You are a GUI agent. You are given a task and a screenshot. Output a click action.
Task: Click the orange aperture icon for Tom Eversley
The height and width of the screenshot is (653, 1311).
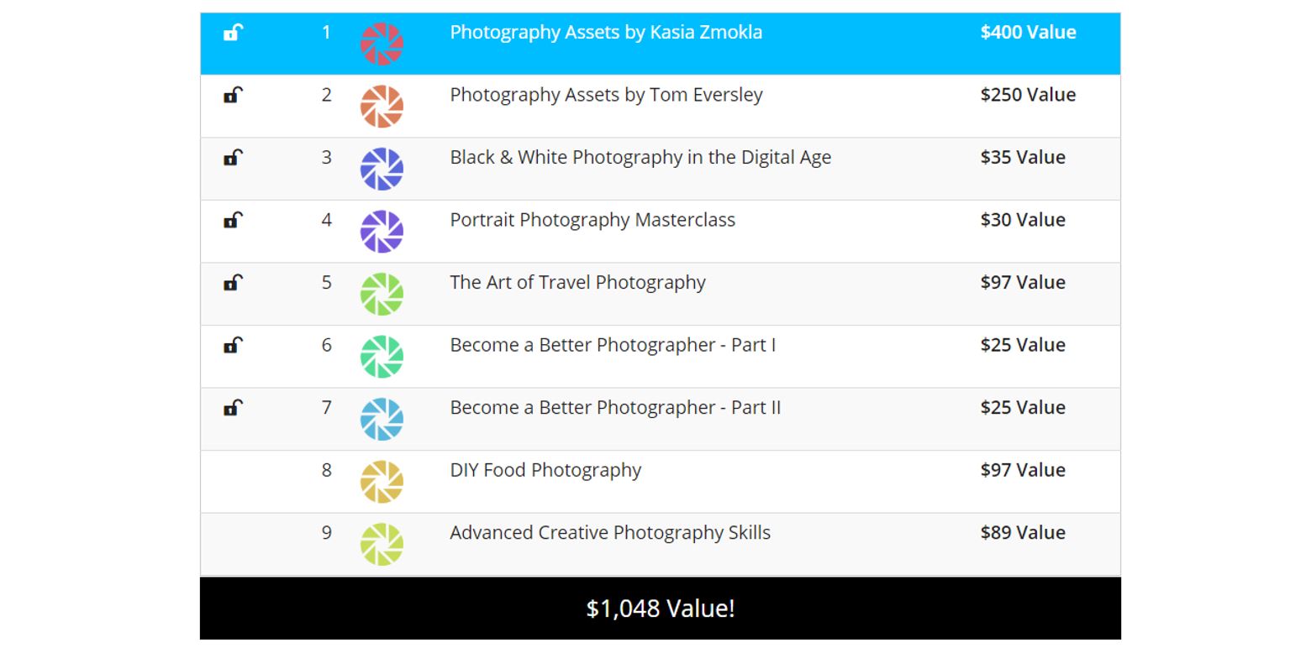382,107
